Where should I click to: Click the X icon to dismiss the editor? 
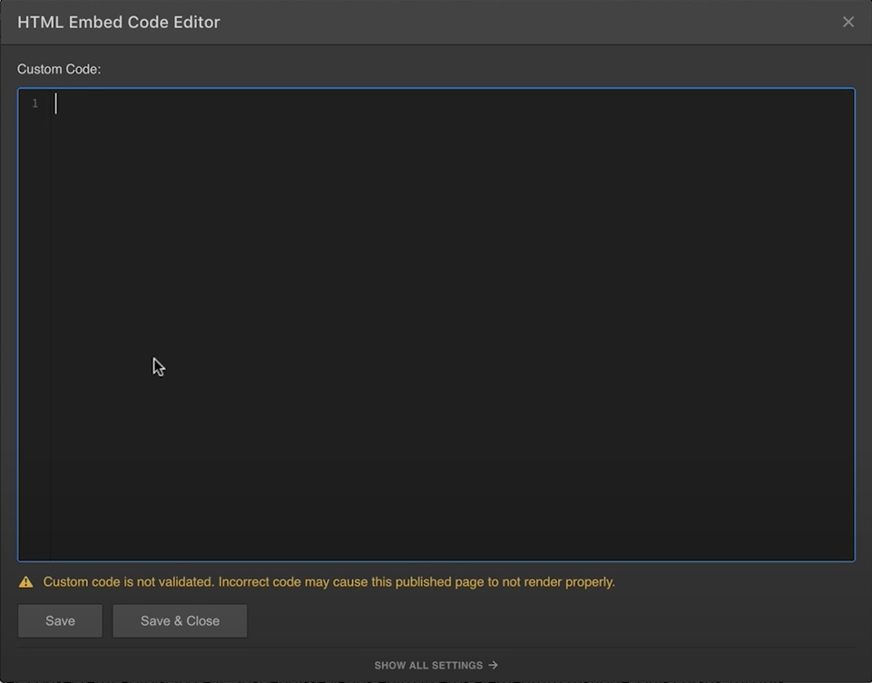pos(848,22)
